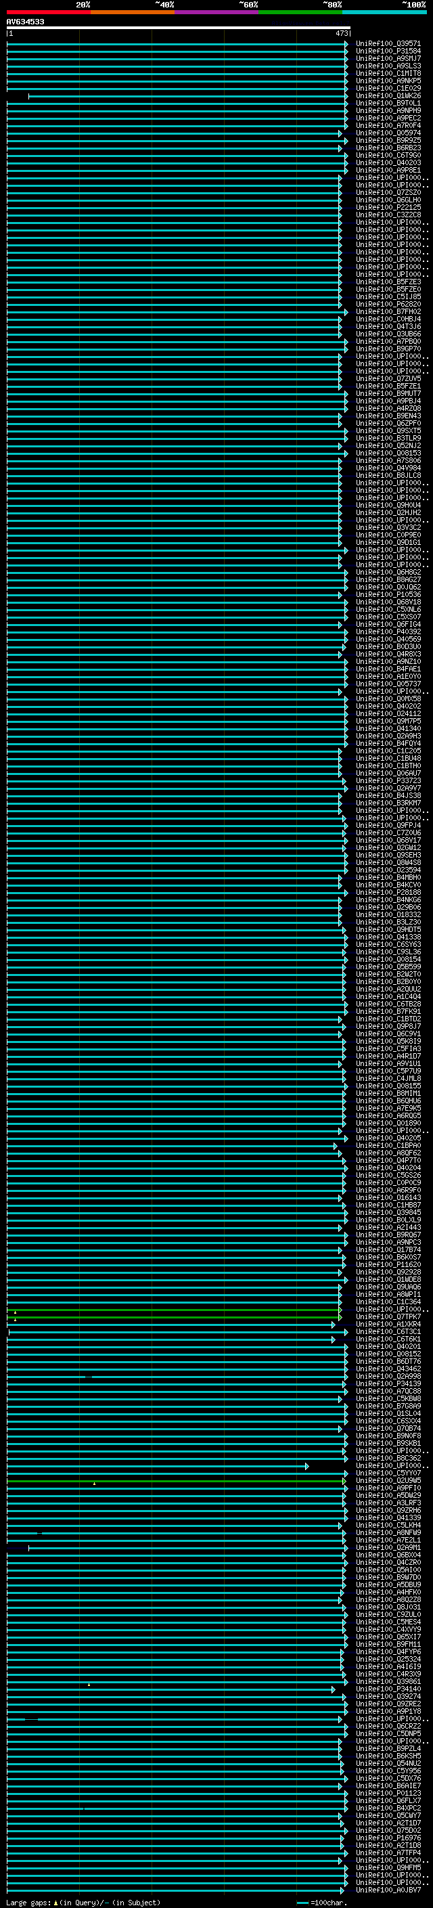Select label UniRef100_A7R0F4
Screen dimensions: 433x1908
[388, 125]
